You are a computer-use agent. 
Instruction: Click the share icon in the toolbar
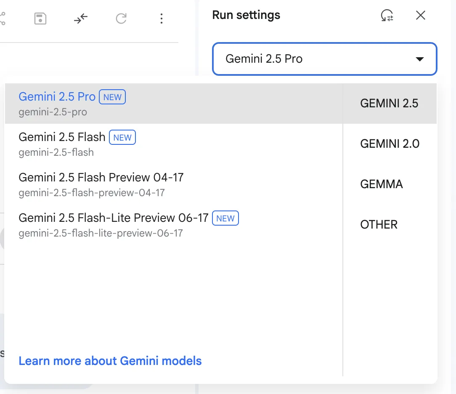click(x=2, y=19)
